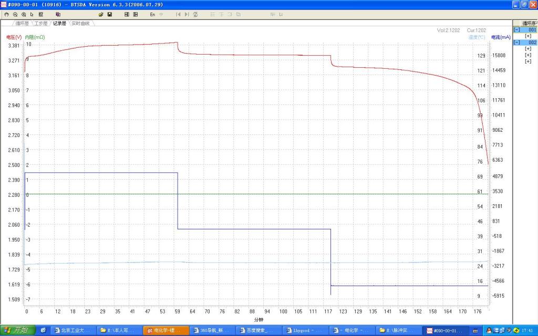Save data with the floppy disk icon
The width and height of the screenshot is (538, 336).
pos(109,14)
